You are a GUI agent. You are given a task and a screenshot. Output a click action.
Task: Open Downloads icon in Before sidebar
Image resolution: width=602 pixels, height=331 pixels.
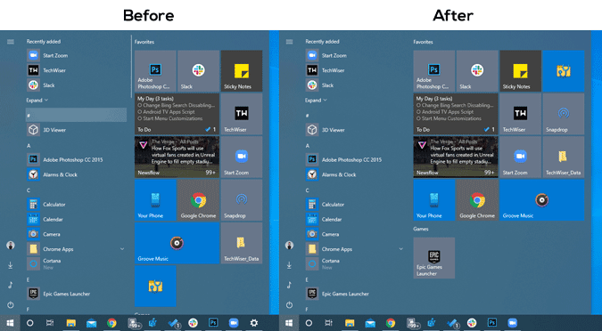[11, 265]
